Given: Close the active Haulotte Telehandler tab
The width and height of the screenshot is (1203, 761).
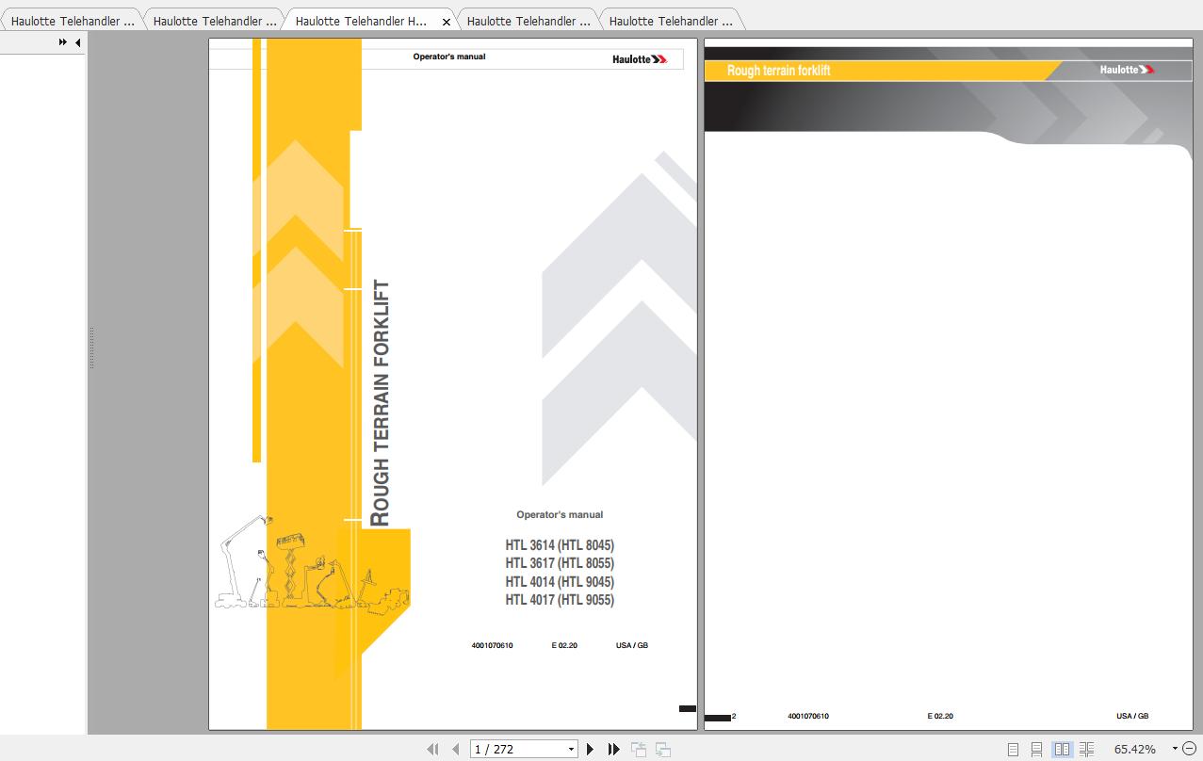Looking at the screenshot, I should pos(447,22).
